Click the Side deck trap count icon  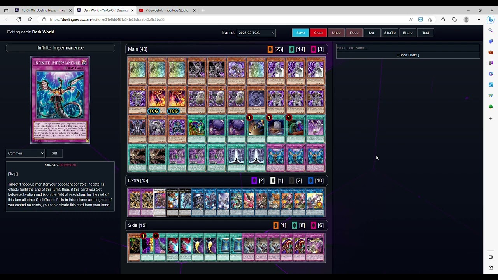click(x=314, y=226)
